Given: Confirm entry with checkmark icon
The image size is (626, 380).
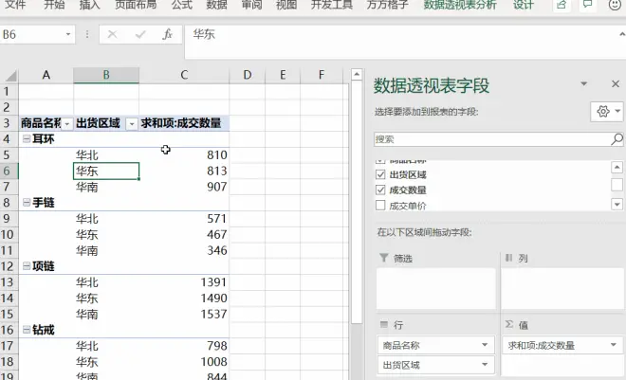Looking at the screenshot, I should click(x=140, y=35).
